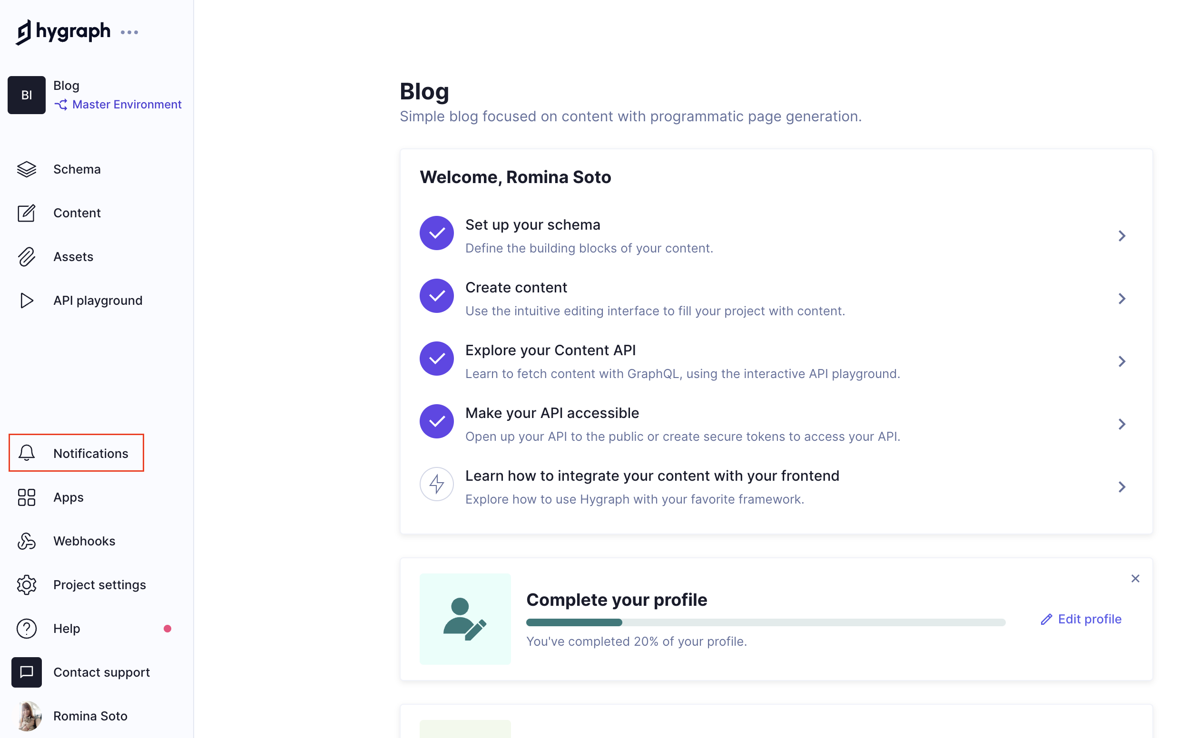Click the Webhooks icon
Viewport: 1199px width, 738px height.
pyautogui.click(x=26, y=541)
